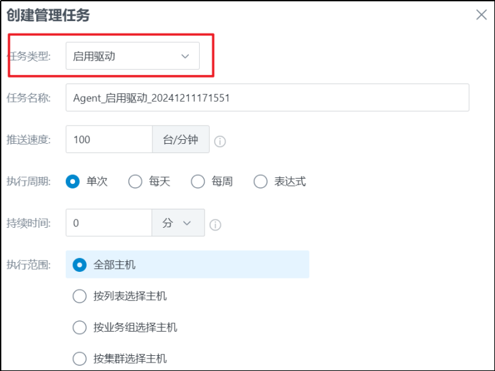Click the info icon beside 推送速度

click(x=220, y=141)
